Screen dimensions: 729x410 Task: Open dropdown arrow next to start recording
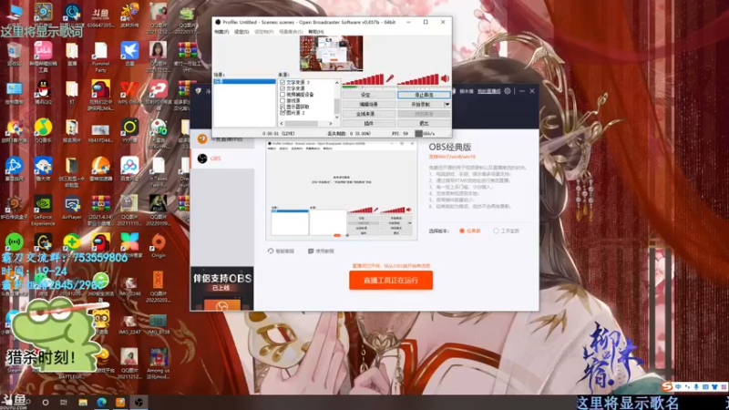point(447,104)
